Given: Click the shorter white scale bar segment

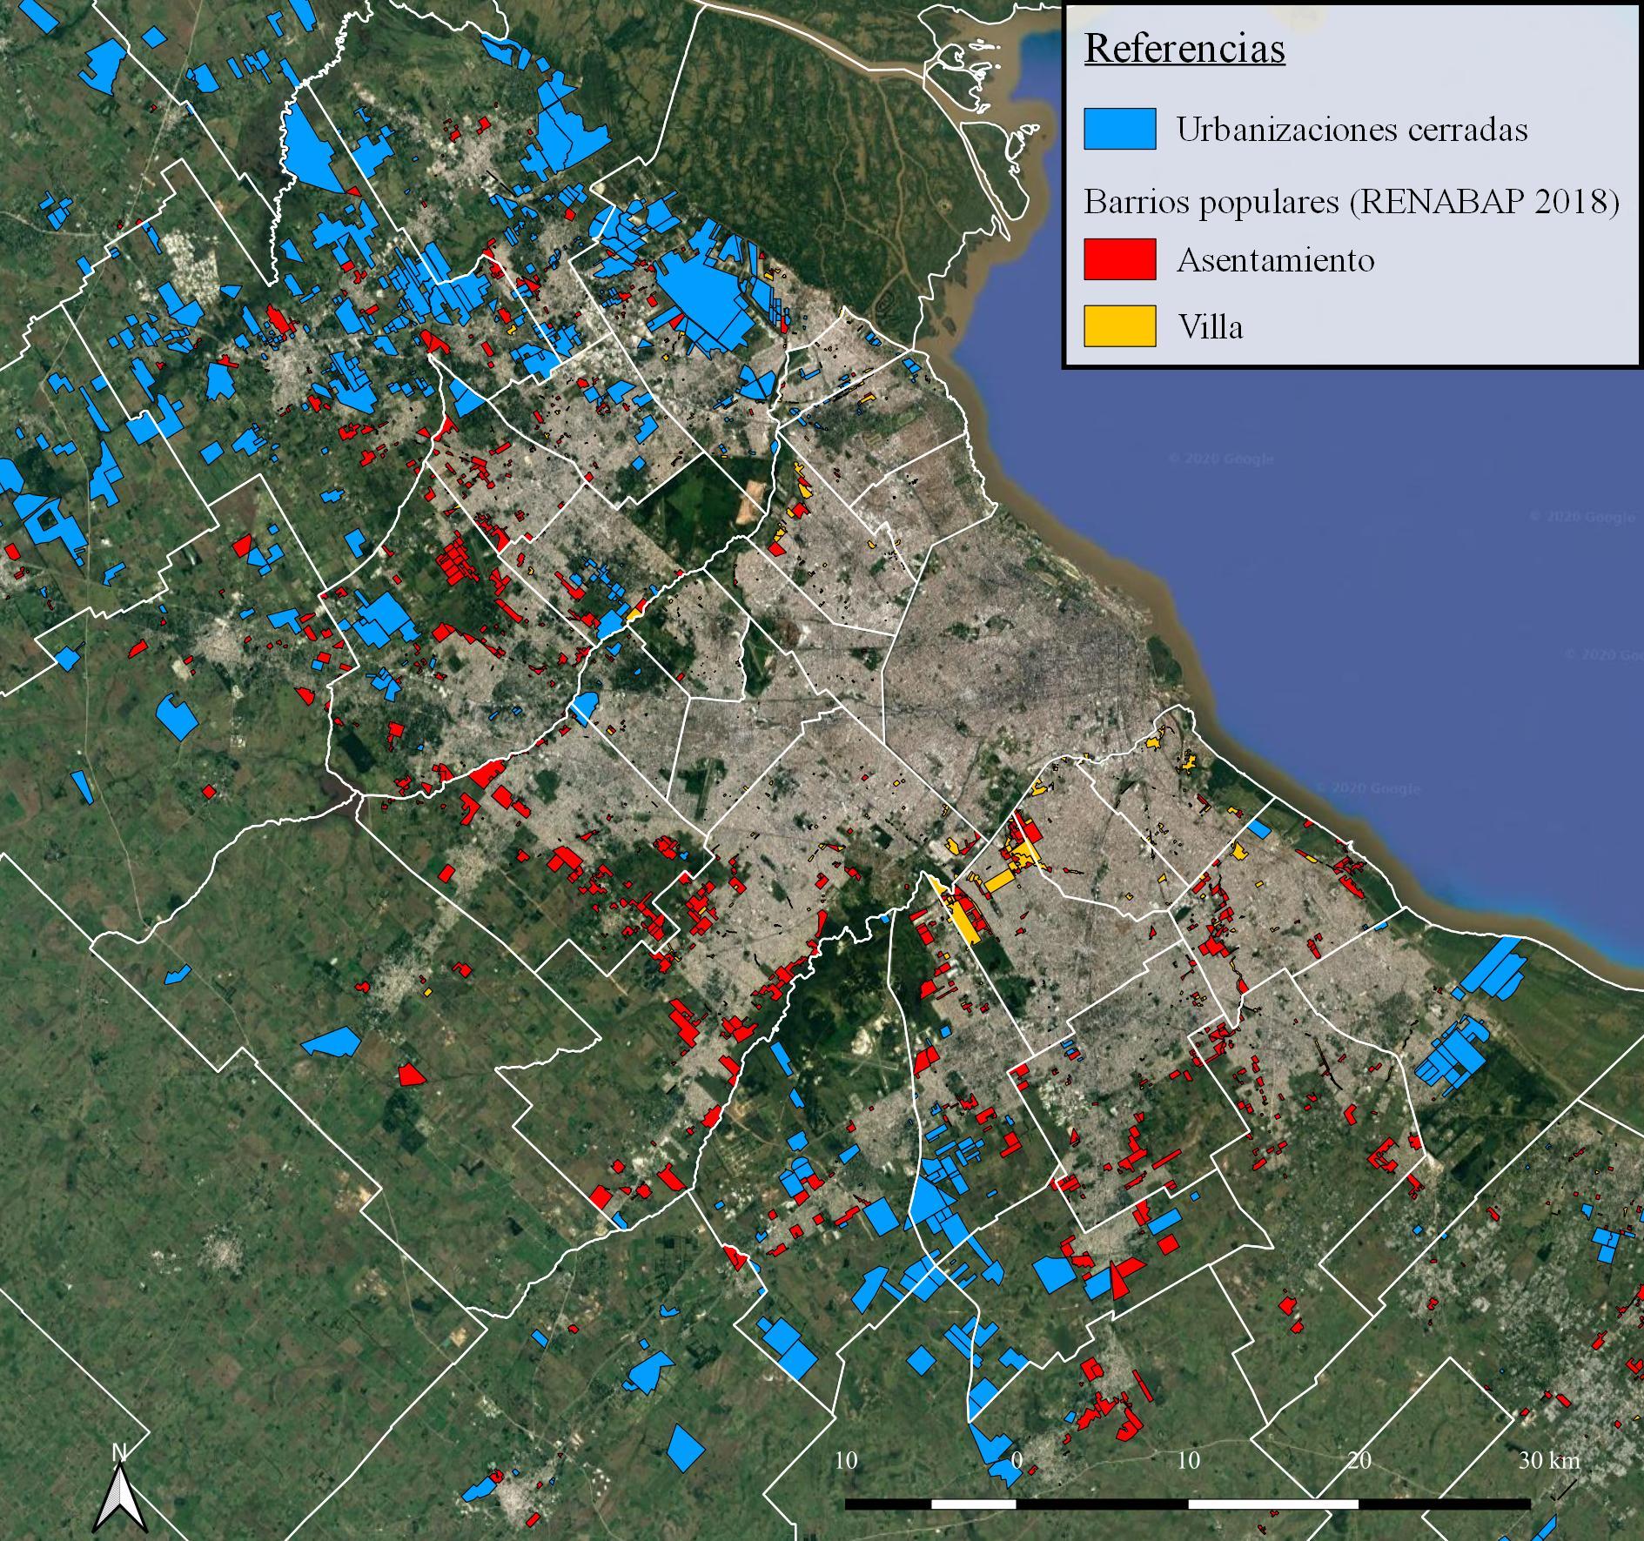Looking at the screenshot, I should (x=973, y=1504).
